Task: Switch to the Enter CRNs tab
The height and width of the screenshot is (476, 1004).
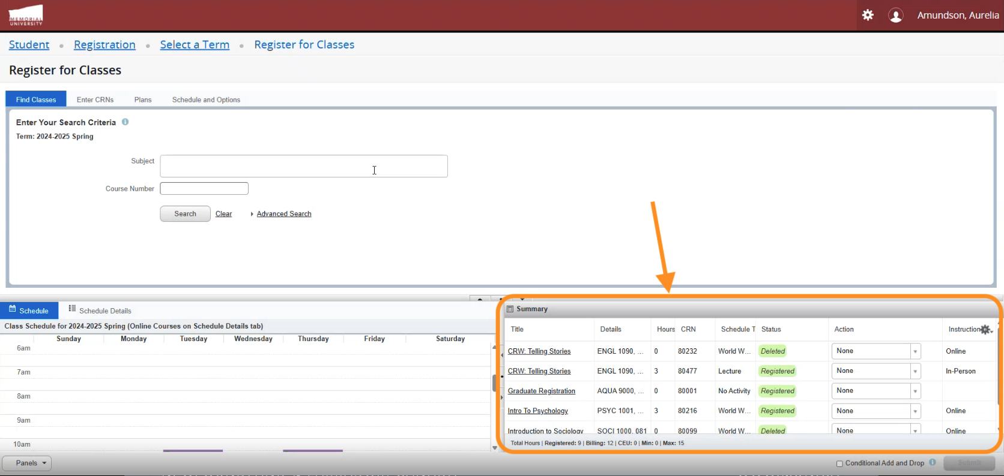Action: point(95,100)
